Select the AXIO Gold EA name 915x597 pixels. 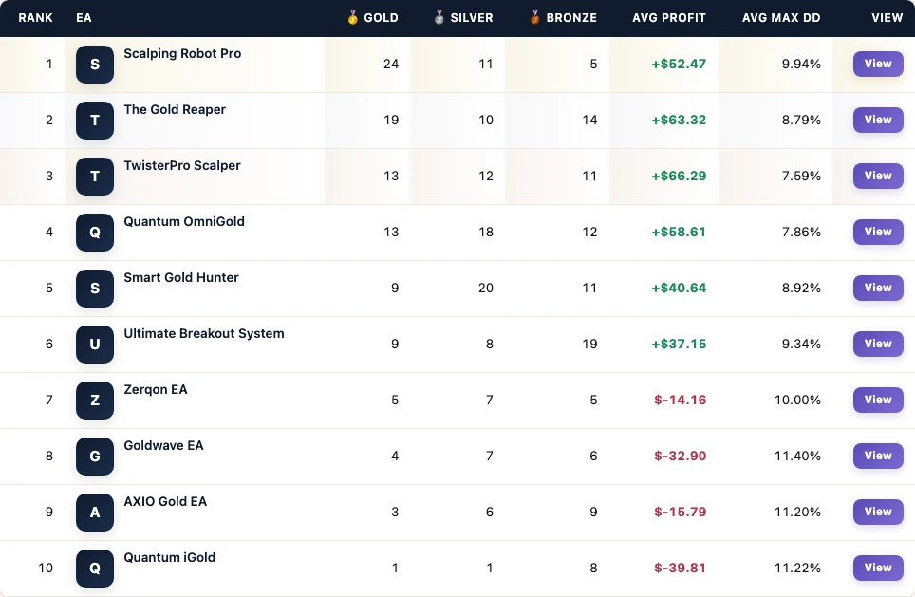(165, 502)
